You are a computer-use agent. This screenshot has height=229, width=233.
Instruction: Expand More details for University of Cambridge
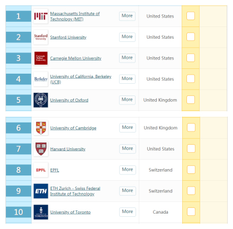pyautogui.click(x=128, y=128)
